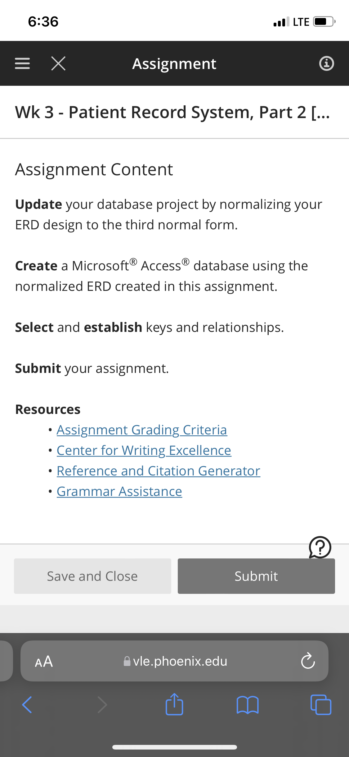
Task: Open the help chat bubble icon
Action: 320,547
